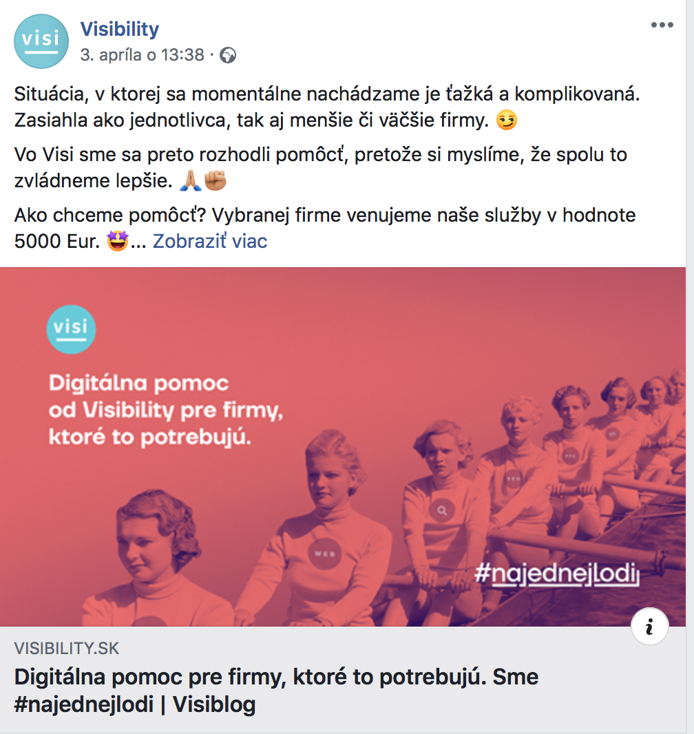Click the raised fist emoji
This screenshot has height=734, width=694.
[x=215, y=180]
